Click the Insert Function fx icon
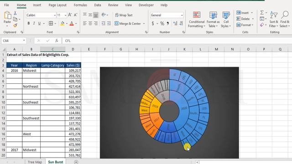 [x=57, y=41]
